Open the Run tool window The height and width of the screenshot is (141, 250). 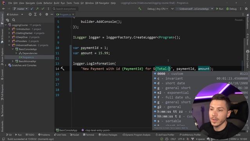pos(18,135)
